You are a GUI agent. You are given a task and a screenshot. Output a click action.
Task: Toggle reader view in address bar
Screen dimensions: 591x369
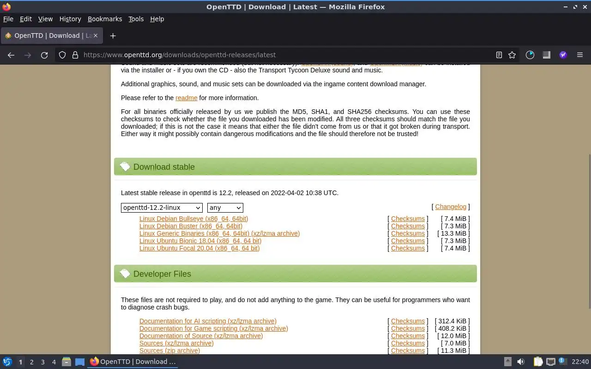[499, 55]
